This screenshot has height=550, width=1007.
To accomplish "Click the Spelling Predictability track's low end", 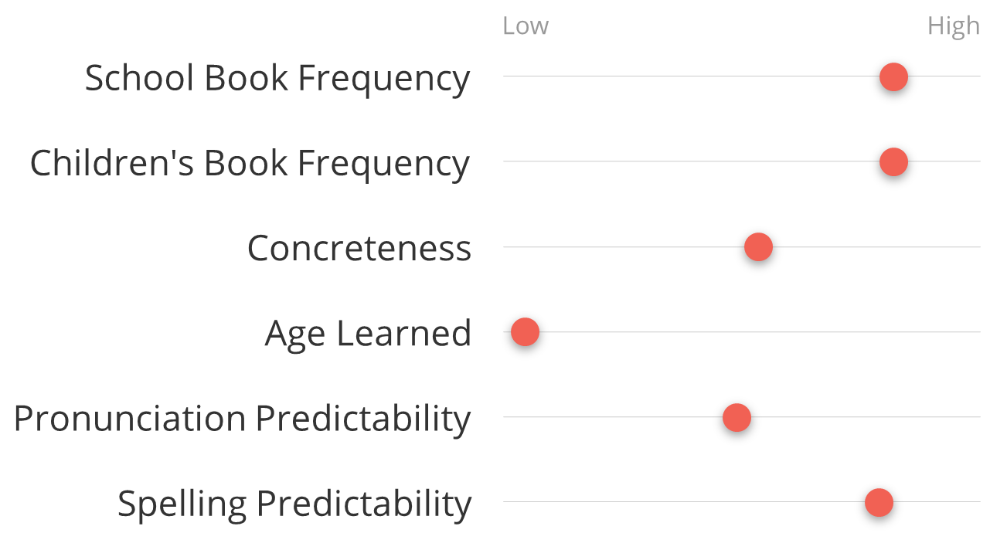I will [509, 502].
